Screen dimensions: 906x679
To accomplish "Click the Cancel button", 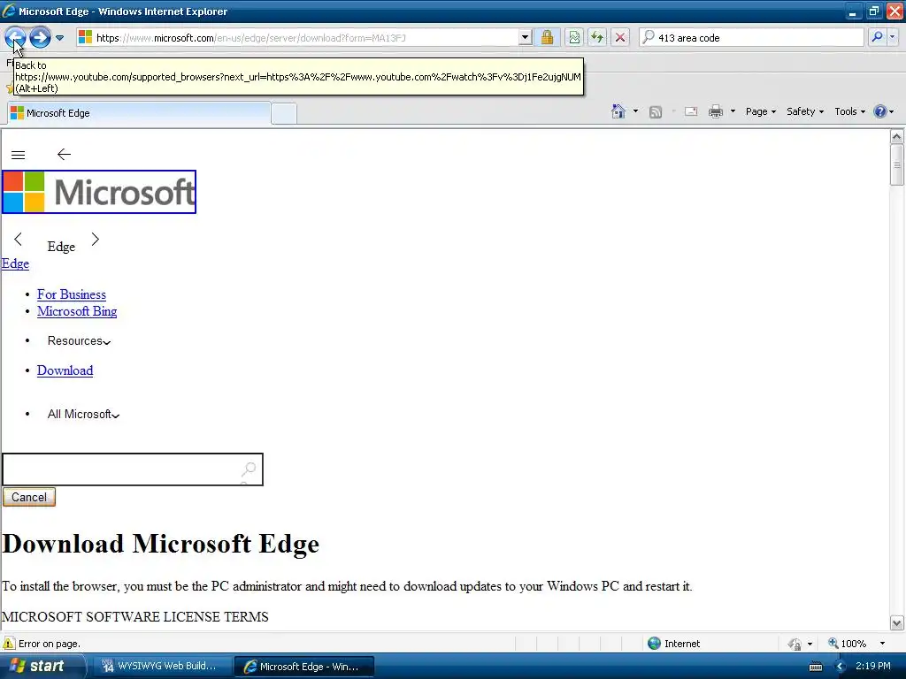I will click(29, 497).
